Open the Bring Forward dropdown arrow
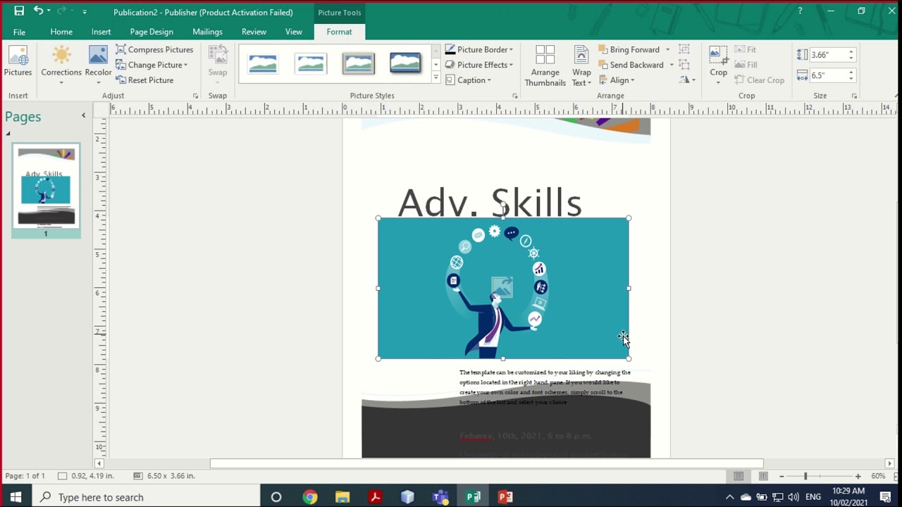Image resolution: width=902 pixels, height=507 pixels. (x=667, y=49)
